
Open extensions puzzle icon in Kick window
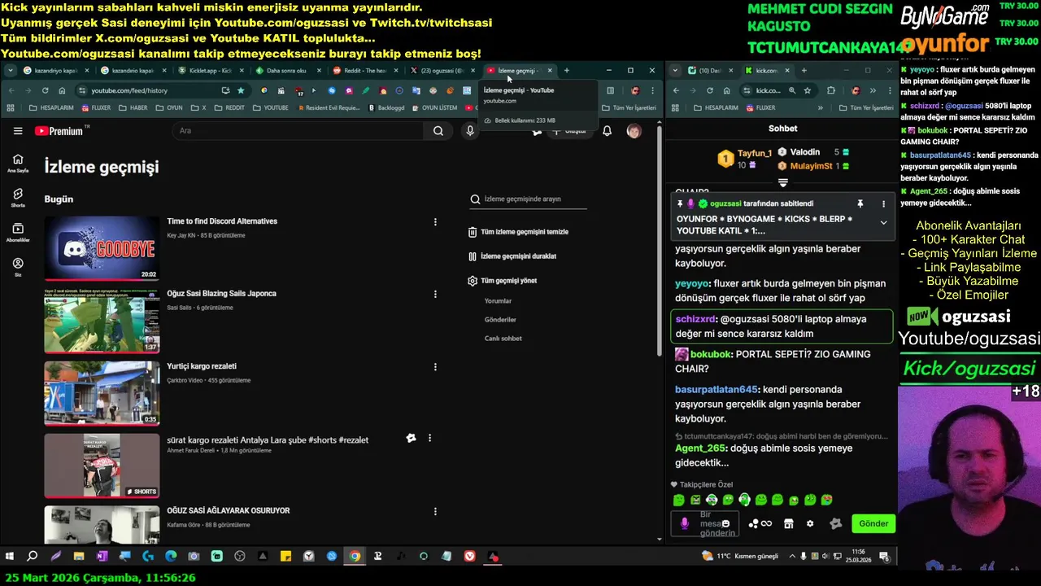(831, 90)
